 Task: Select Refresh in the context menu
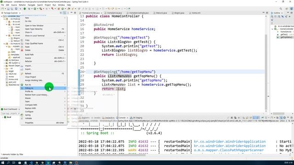pos(44,73)
